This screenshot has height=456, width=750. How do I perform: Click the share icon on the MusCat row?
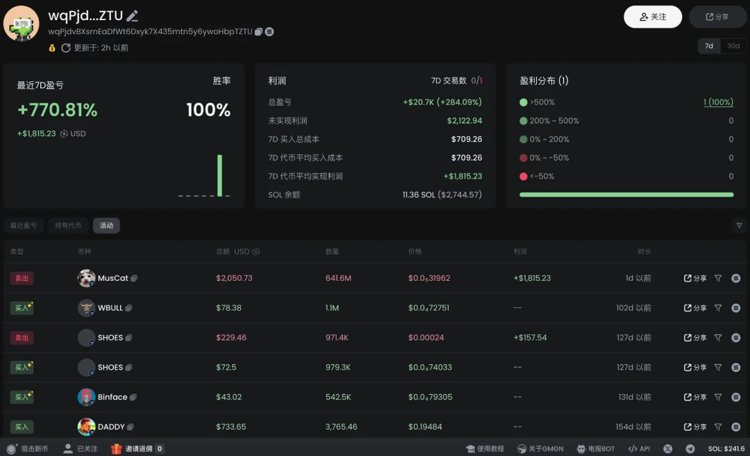pyautogui.click(x=694, y=278)
